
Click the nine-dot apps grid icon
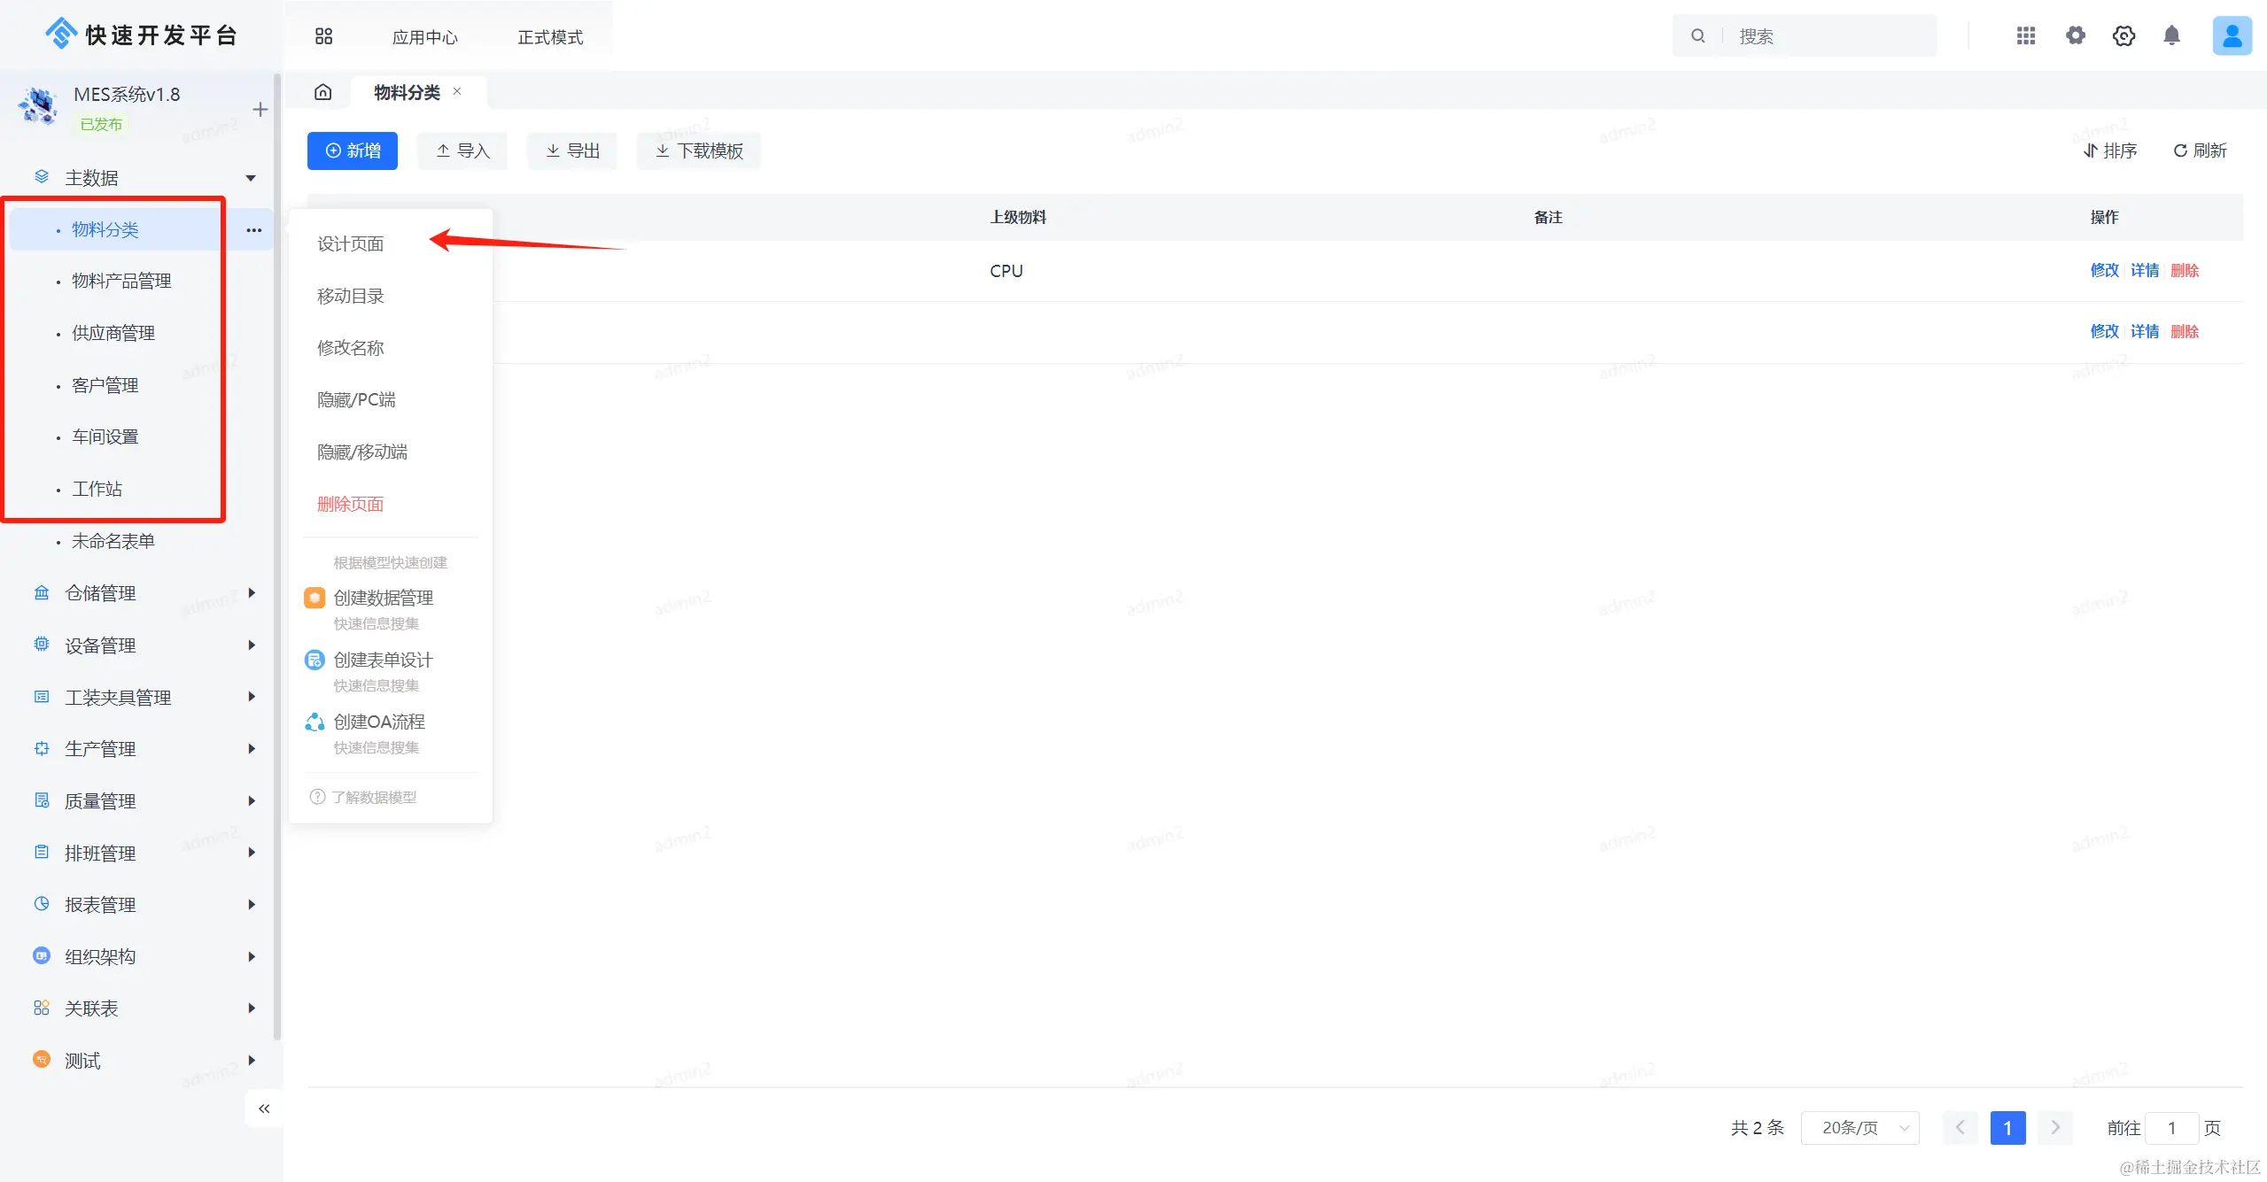pos(2025,35)
